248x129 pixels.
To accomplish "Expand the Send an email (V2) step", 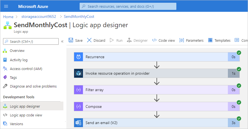I will point(154,123).
